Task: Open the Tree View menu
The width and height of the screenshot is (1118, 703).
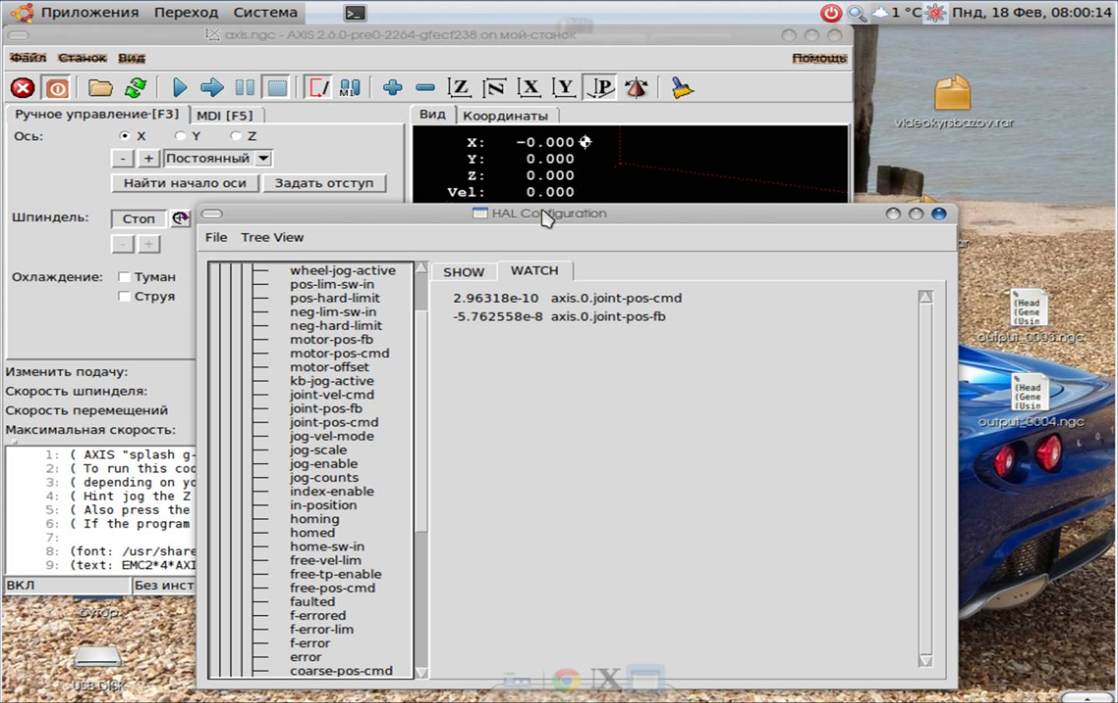Action: pyautogui.click(x=272, y=238)
